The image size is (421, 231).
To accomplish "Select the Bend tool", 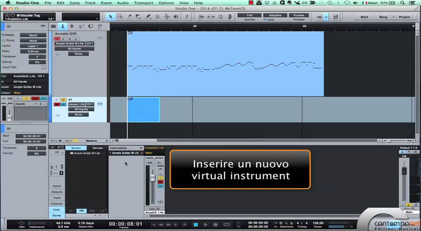I will pyautogui.click(x=167, y=16).
